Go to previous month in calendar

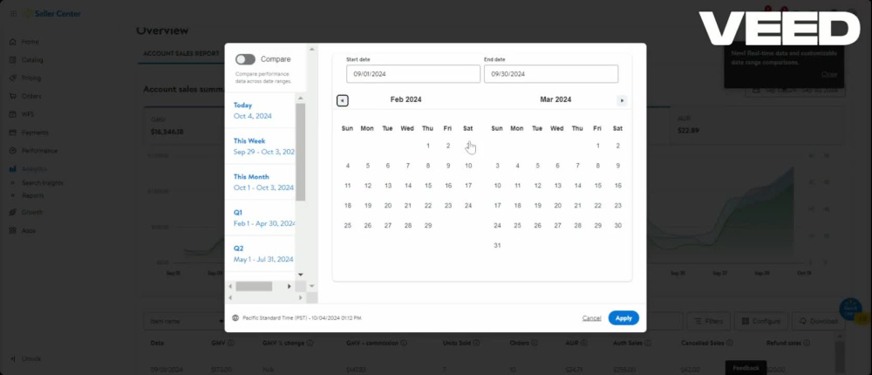(343, 100)
